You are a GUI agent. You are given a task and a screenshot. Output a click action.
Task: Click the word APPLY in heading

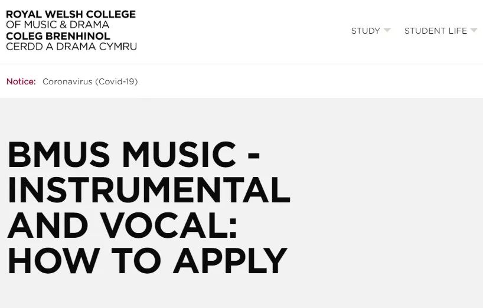tap(230, 260)
